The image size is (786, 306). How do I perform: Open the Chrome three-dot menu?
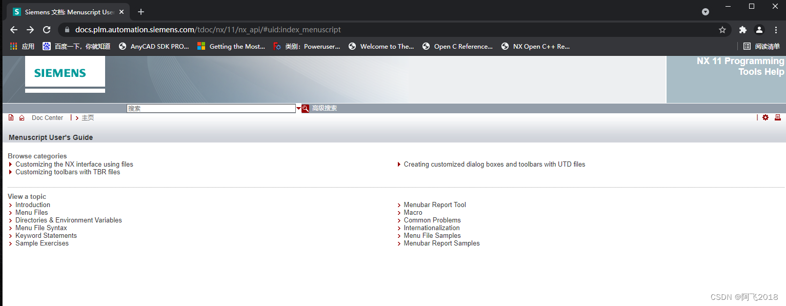pyautogui.click(x=775, y=30)
